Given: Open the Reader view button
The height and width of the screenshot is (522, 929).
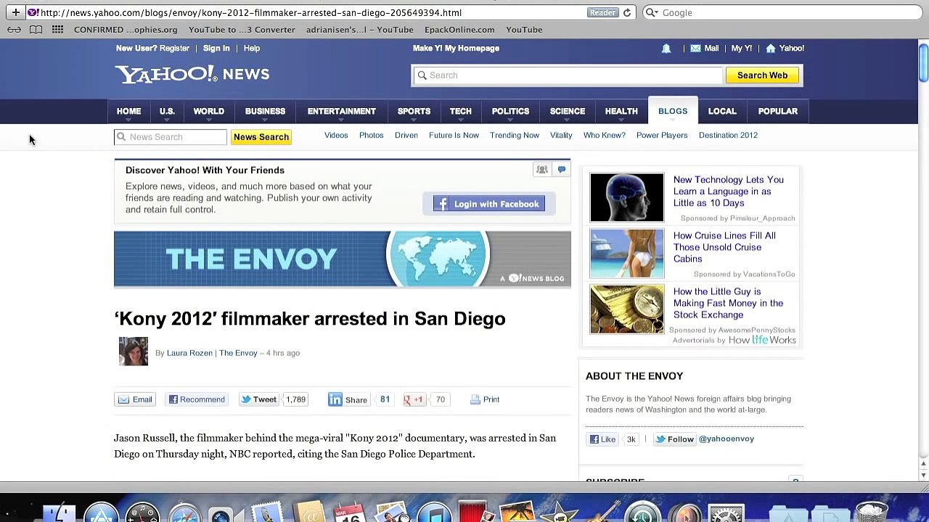Looking at the screenshot, I should coord(602,12).
